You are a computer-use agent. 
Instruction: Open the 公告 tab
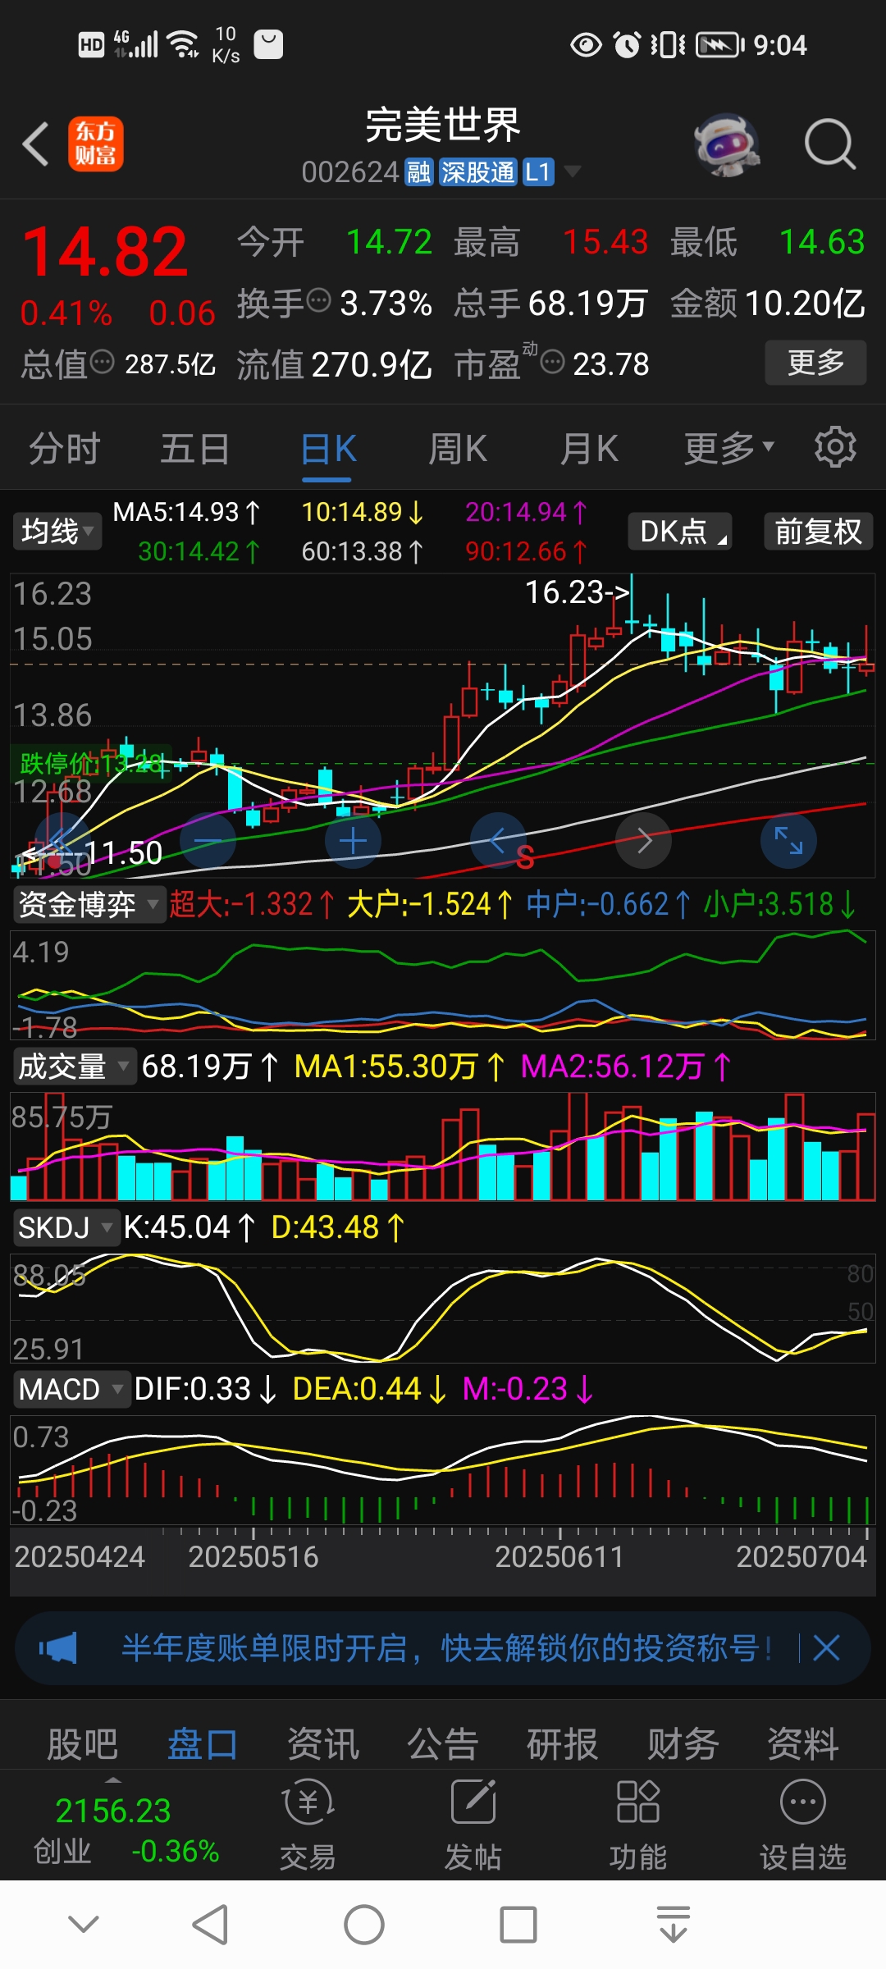[x=443, y=1743]
